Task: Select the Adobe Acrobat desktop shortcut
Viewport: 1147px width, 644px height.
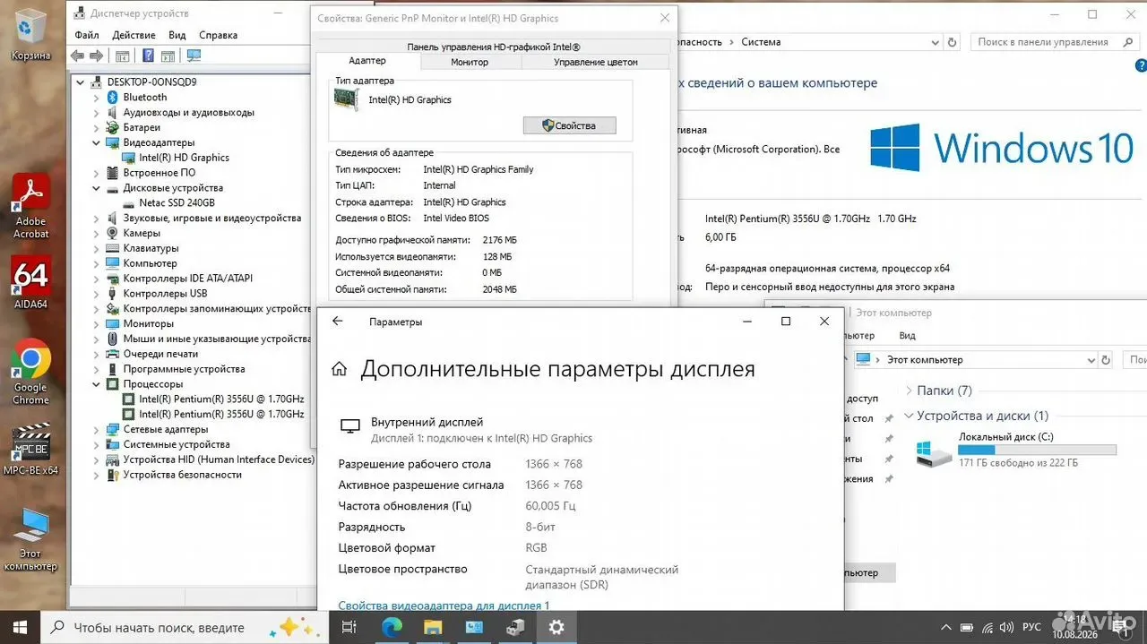Action: point(31,207)
